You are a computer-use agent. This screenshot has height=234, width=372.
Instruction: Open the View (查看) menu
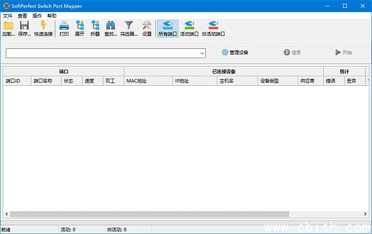[22, 16]
